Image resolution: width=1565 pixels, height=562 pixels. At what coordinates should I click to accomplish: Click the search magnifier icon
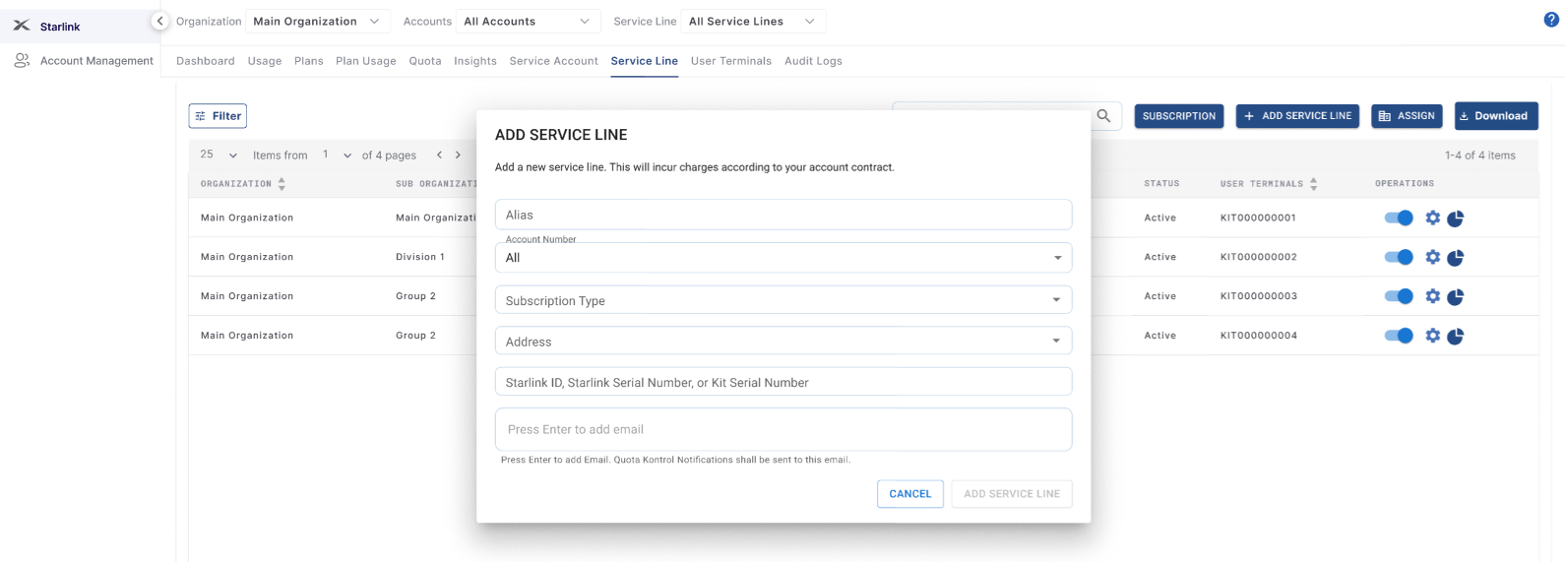coord(1103,116)
